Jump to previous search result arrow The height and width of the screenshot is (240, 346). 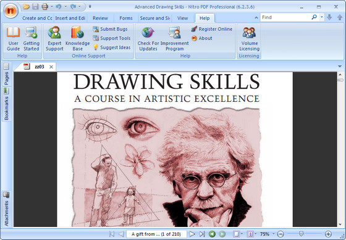tap(340, 17)
